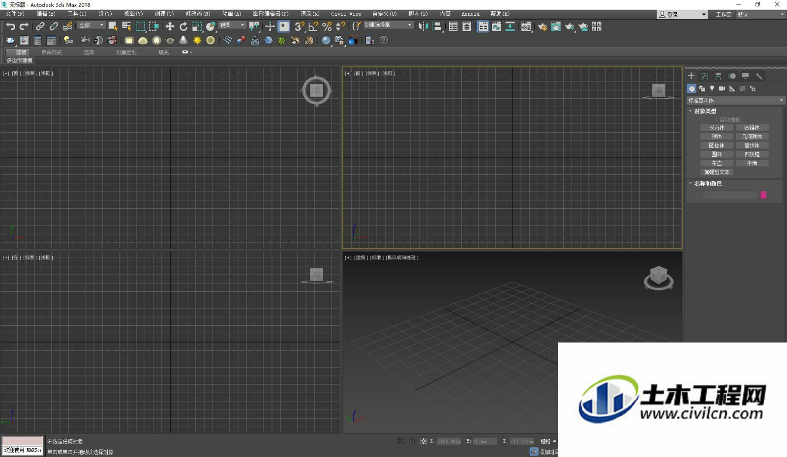Open the reference coordinate 视图 dropdown

[232, 25]
